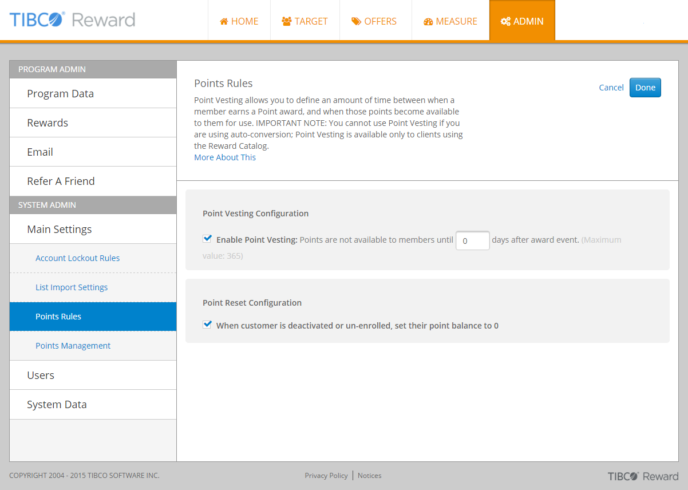The height and width of the screenshot is (490, 688).
Task: Go to Account Lockout Rules
Action: pos(78,258)
